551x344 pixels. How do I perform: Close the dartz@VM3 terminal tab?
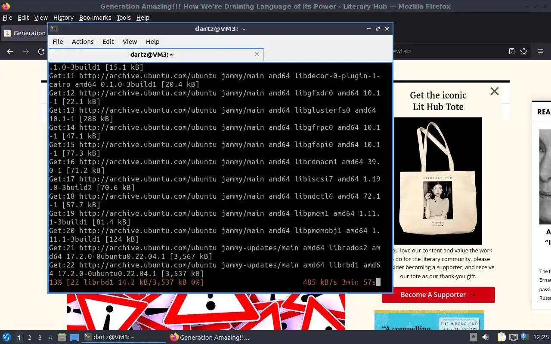257,54
